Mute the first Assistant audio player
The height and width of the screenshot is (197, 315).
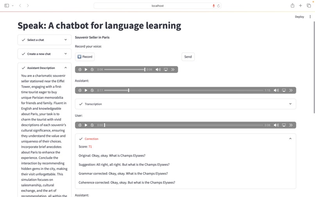[276, 90]
